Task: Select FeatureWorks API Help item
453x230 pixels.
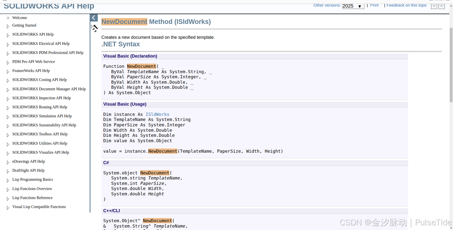Action: click(31, 71)
